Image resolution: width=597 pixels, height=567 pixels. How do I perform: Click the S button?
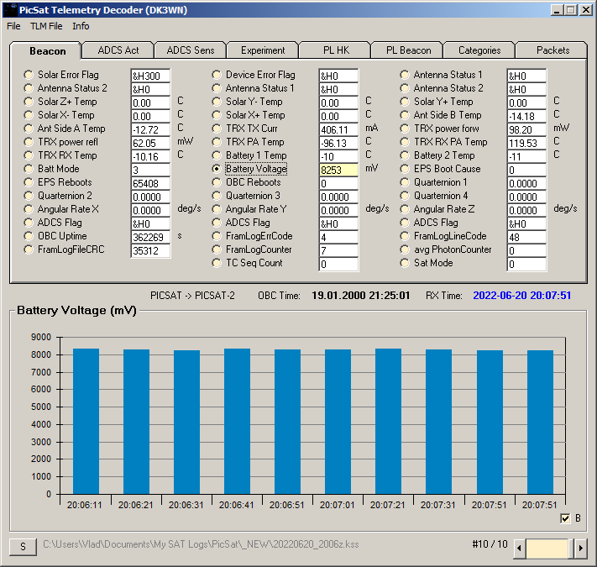[x=23, y=547]
